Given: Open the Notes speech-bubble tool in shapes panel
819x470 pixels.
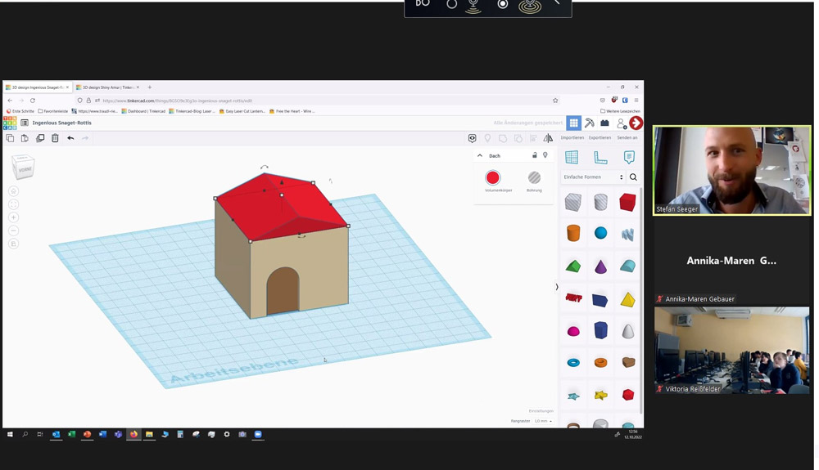Looking at the screenshot, I should [x=629, y=157].
